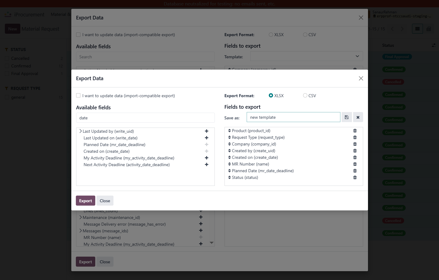Expand Last Updated by (write_uid) subfields
The image size is (439, 280).
coord(80,131)
